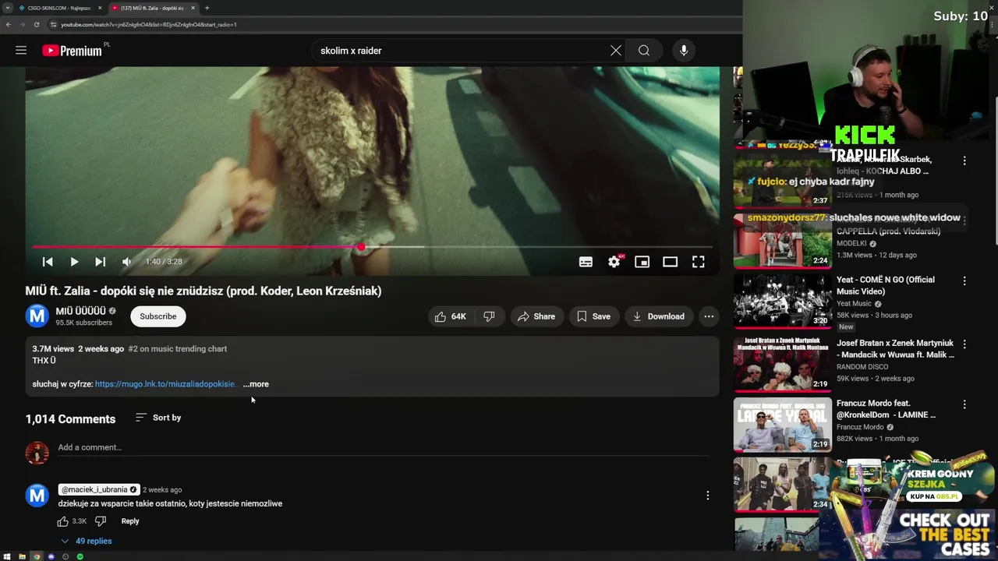The width and height of the screenshot is (998, 561).
Task: Open more actions ellipsis under video
Action: click(708, 316)
